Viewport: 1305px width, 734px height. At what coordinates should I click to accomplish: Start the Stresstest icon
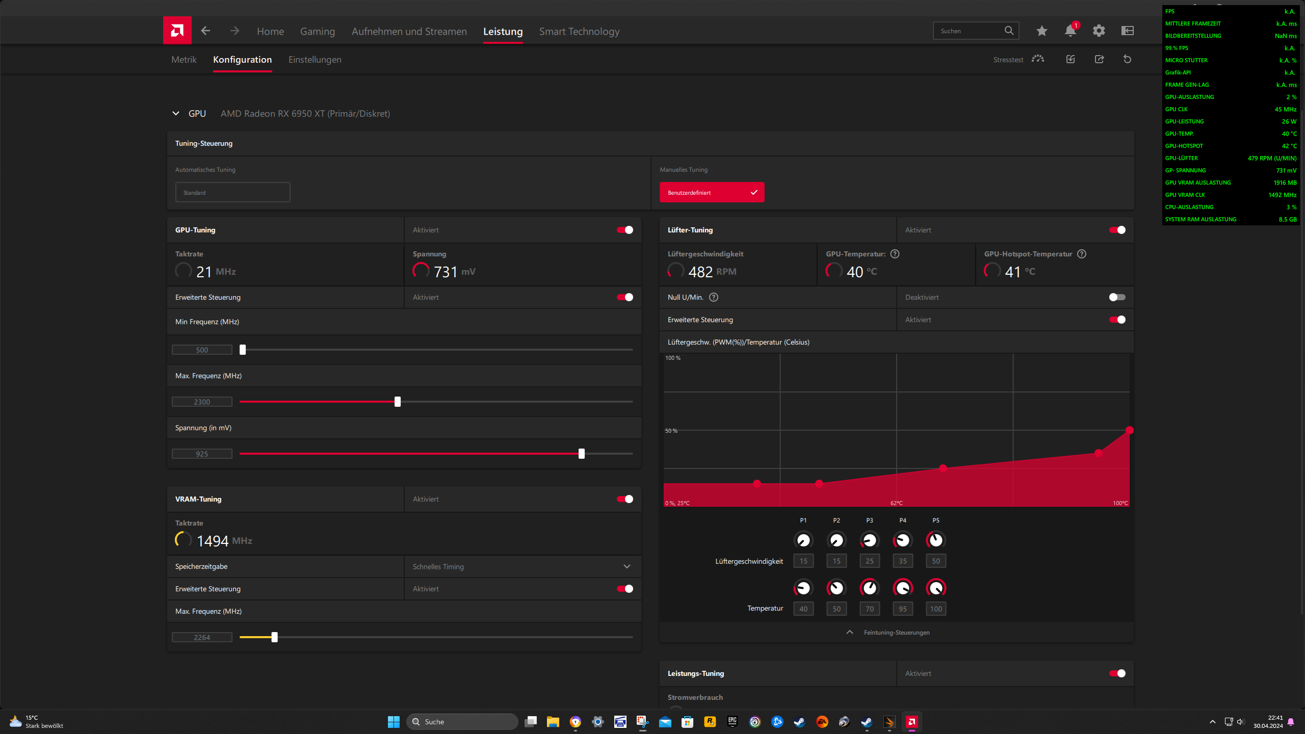1037,59
